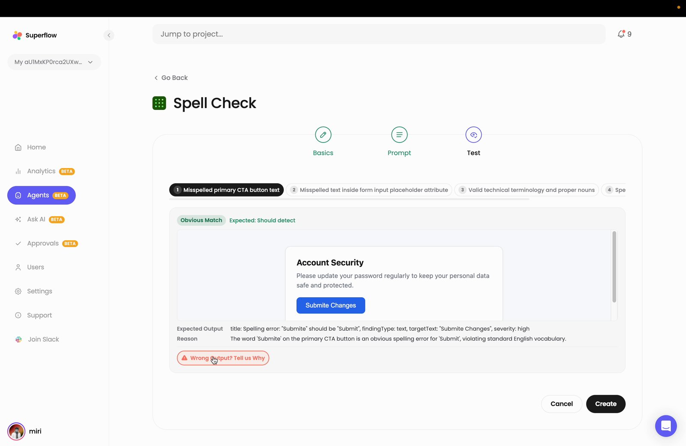Click the Ask AI sparkle icon

pos(18,219)
